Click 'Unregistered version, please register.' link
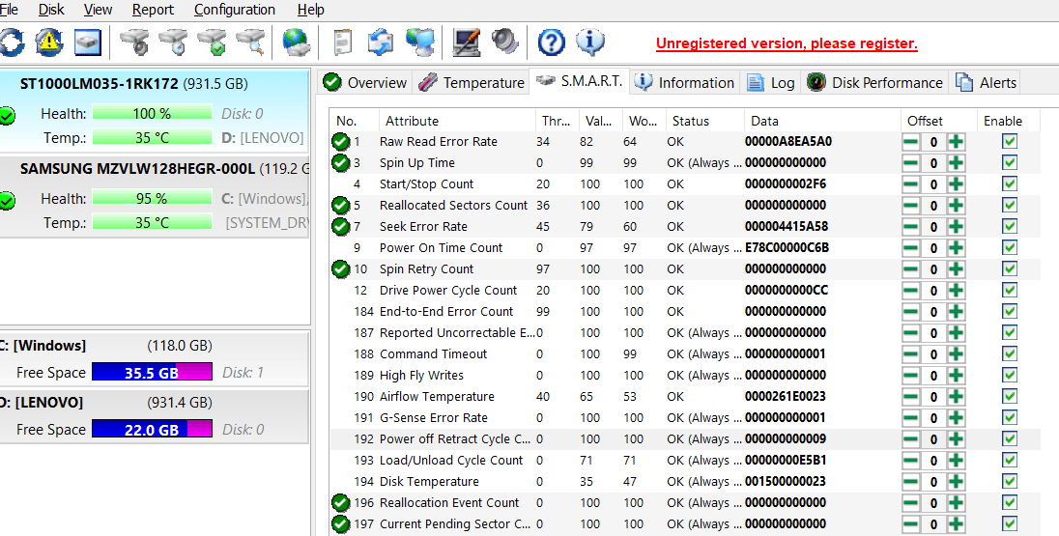The height and width of the screenshot is (536, 1059). [x=787, y=43]
